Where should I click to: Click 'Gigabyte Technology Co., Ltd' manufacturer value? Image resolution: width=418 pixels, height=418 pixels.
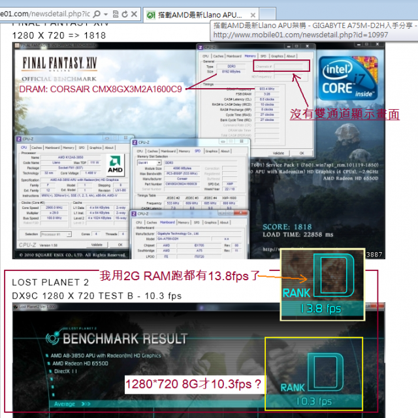[199, 234]
